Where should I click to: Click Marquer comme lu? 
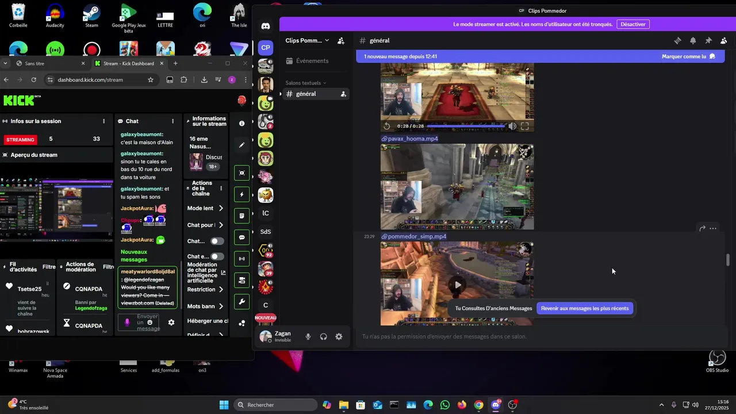(x=688, y=56)
